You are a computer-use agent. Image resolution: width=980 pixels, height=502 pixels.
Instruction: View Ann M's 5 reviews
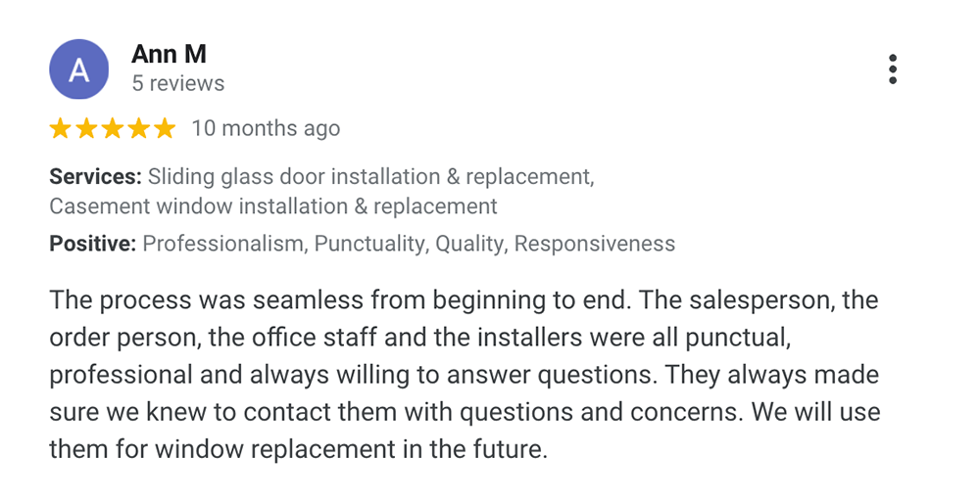pos(178,83)
